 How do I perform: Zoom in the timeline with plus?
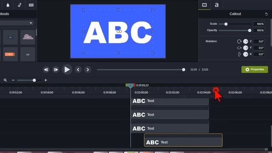click(x=46, y=80)
